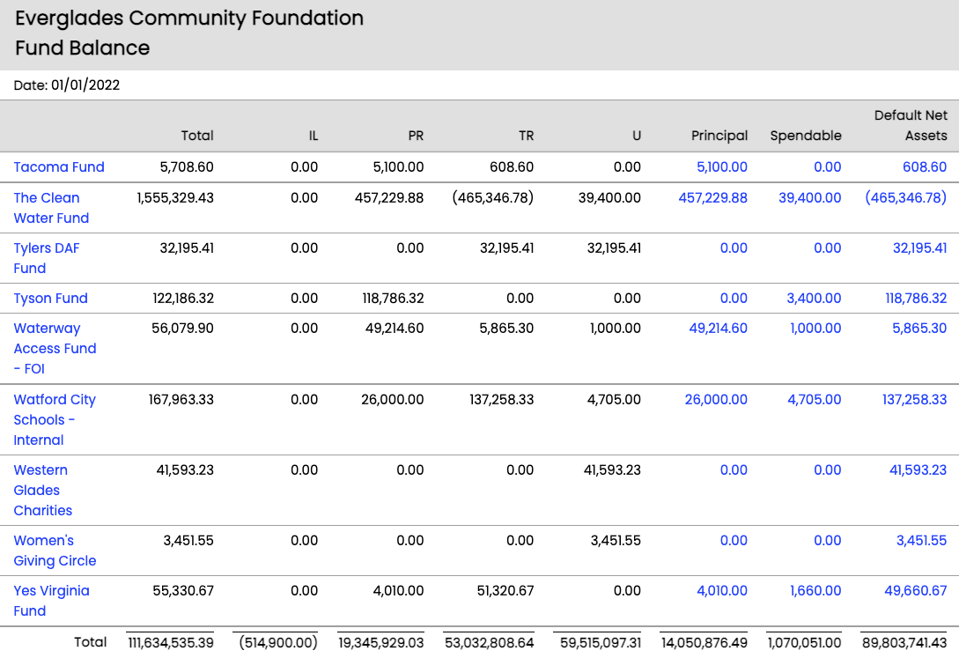
Task: Open the Tacoma Fund details
Action: tap(59, 166)
